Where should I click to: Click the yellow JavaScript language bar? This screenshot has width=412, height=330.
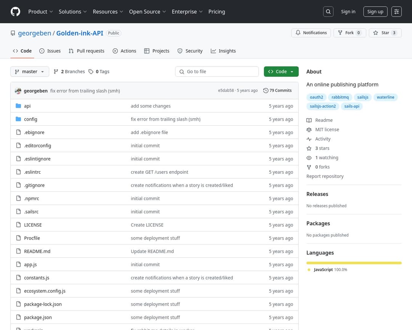pos(354,263)
